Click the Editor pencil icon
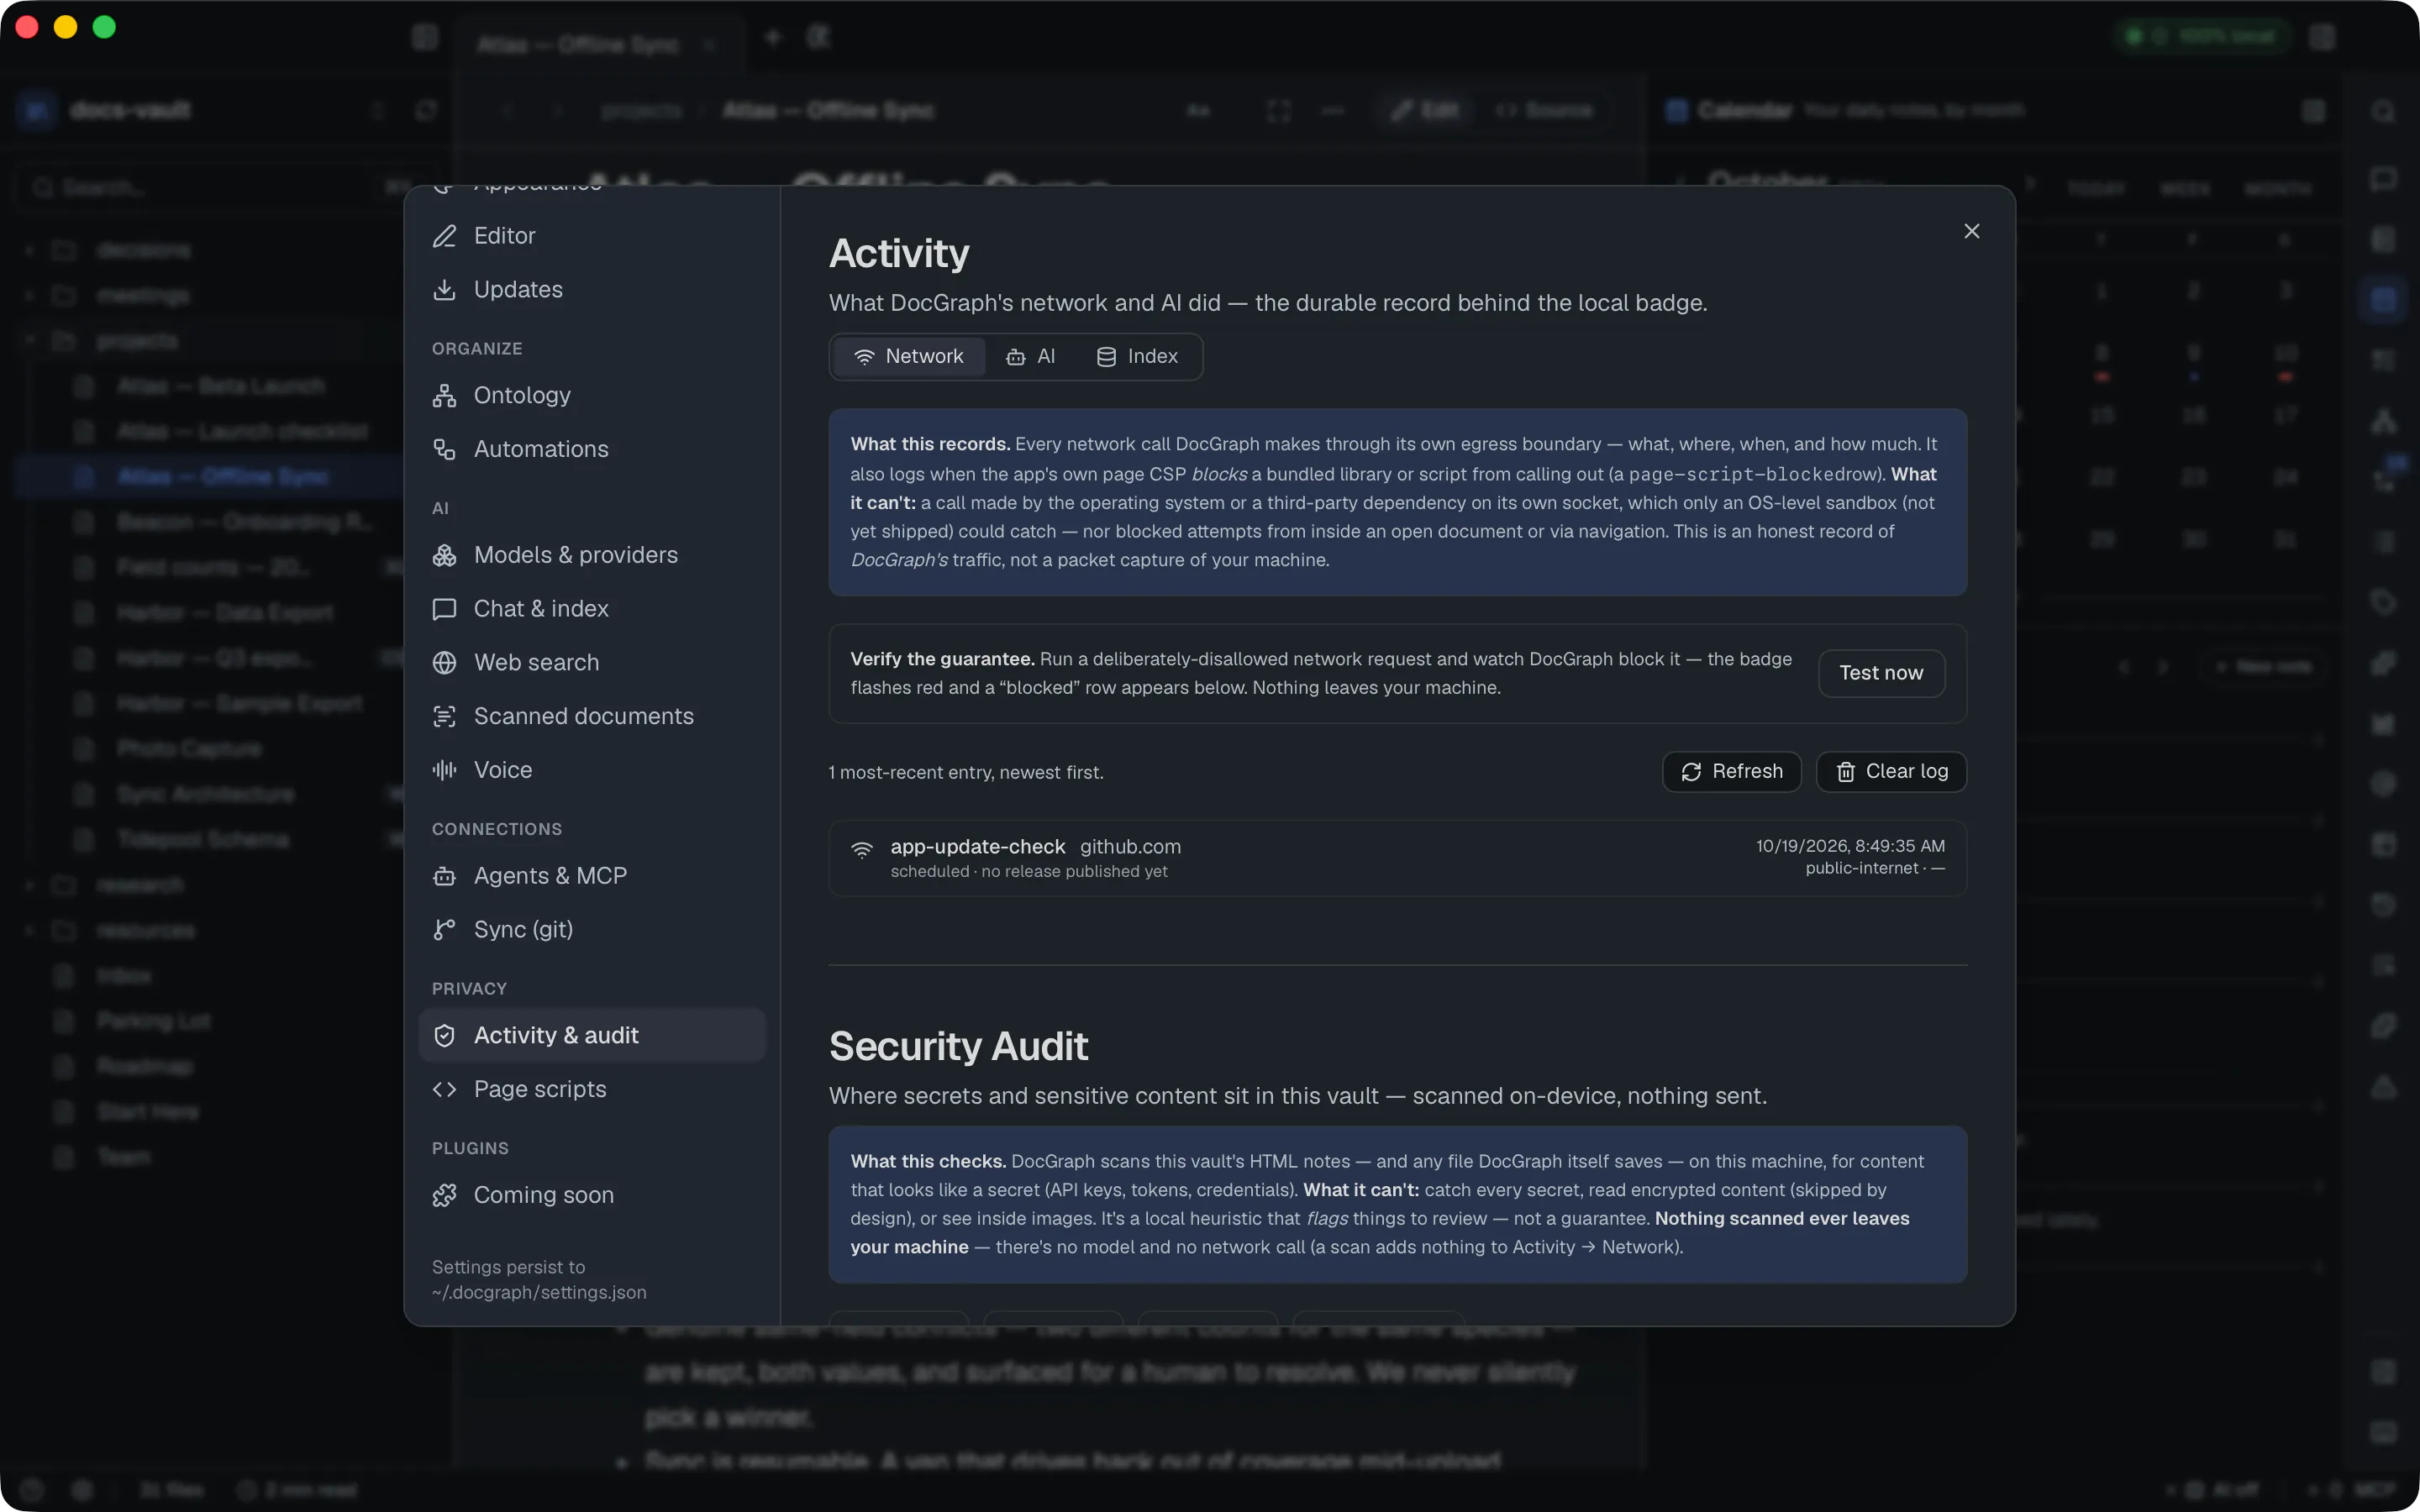The image size is (2420, 1512). coord(445,237)
